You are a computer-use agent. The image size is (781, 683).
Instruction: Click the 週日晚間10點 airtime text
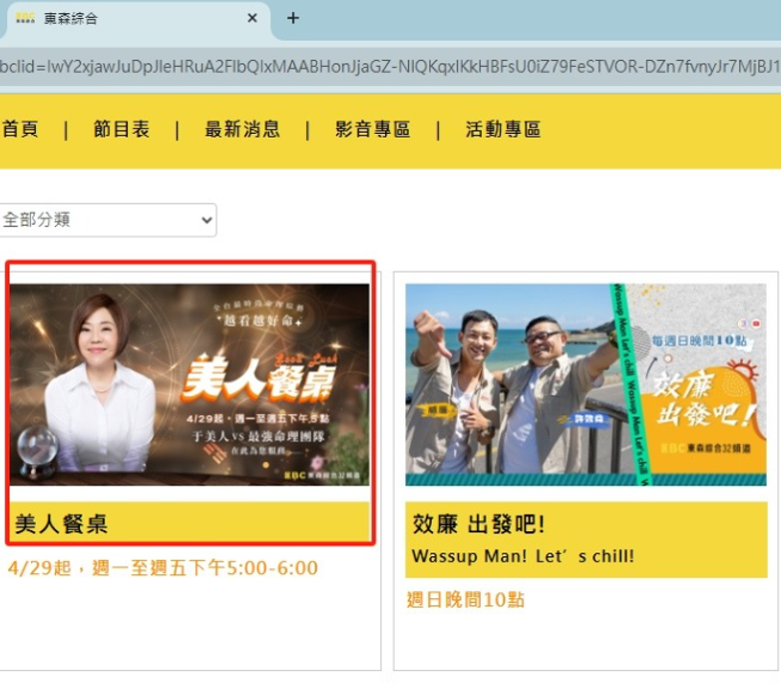click(466, 600)
